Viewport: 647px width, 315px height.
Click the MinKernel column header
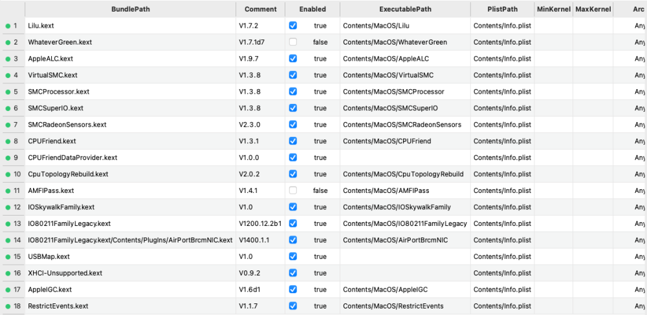tap(553, 9)
